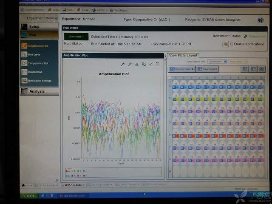272x204 pixels.
Task: Click the first plate layout view icon
Action: tap(245, 69)
